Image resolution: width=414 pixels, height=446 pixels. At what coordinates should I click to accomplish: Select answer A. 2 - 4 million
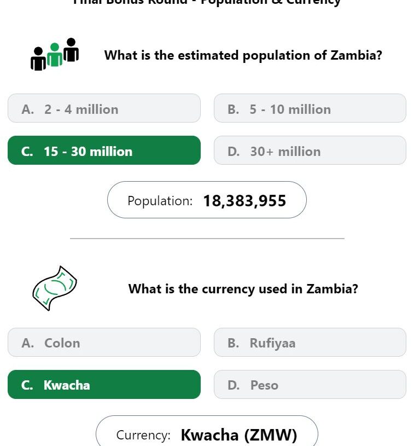tap(104, 108)
